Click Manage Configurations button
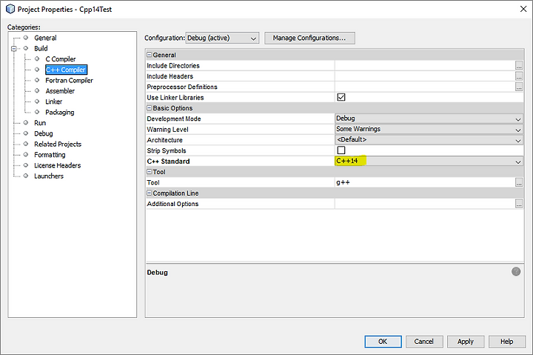533x355 pixels. click(309, 38)
